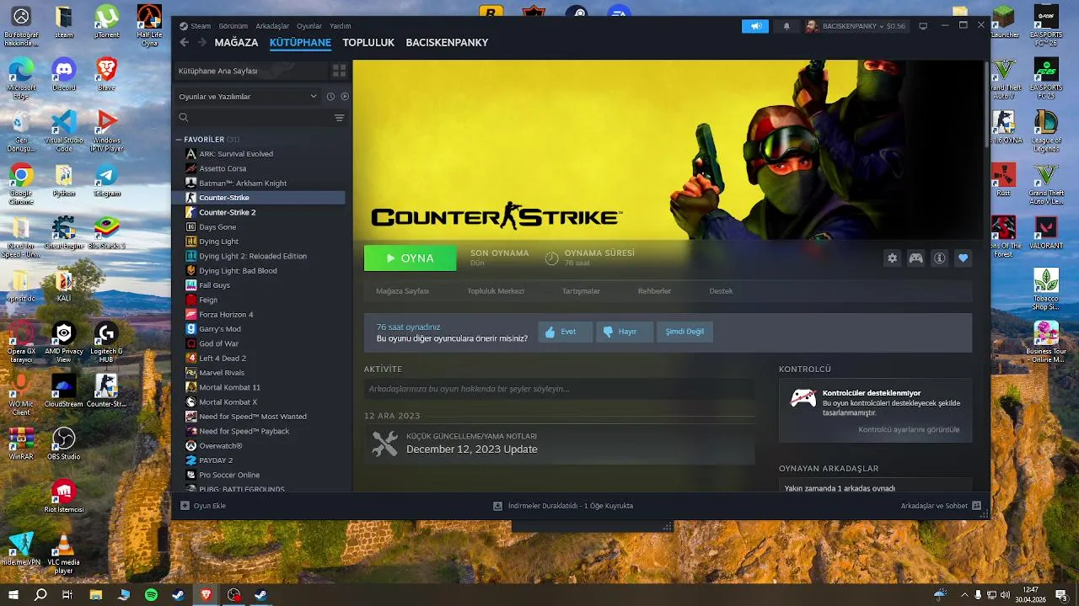The width and height of the screenshot is (1079, 606).
Task: Select the KÜTÜPHANE tab
Action: click(300, 42)
